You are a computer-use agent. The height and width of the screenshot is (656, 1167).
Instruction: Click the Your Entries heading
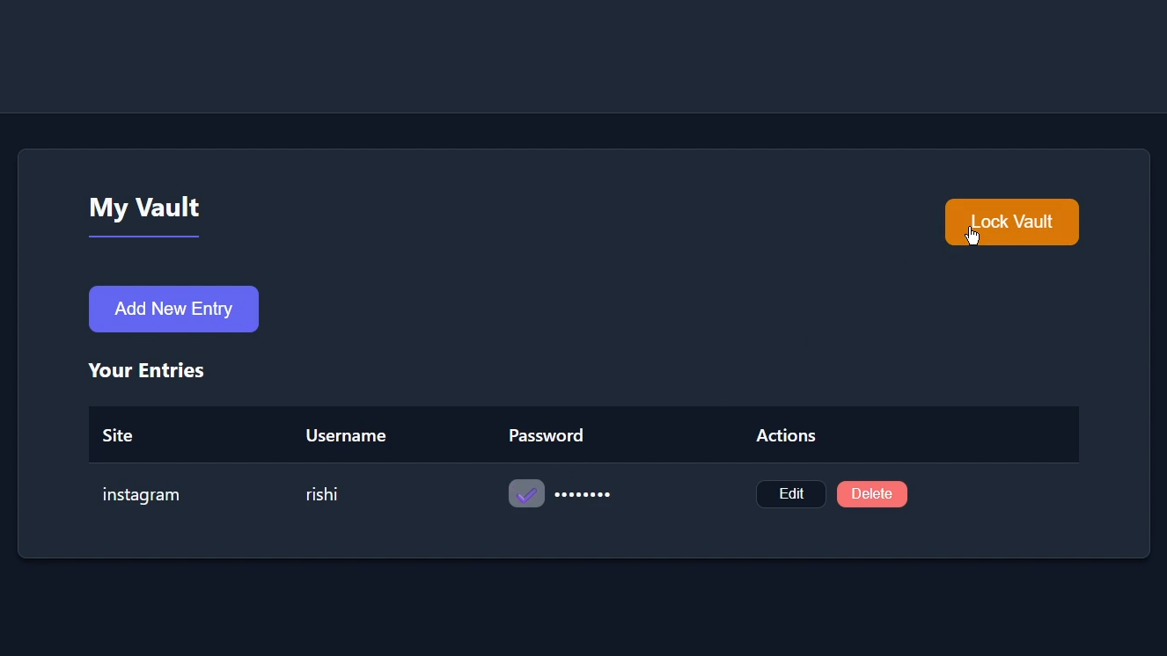point(146,371)
